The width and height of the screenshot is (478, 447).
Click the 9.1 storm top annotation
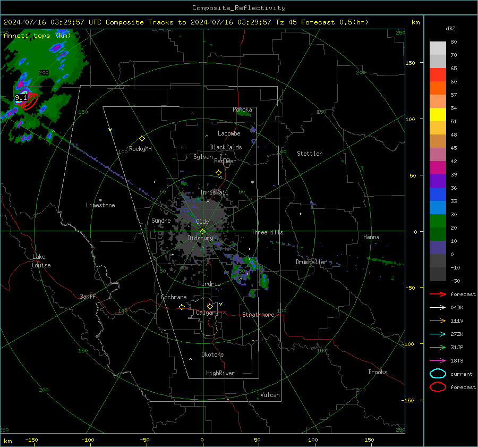coord(21,98)
